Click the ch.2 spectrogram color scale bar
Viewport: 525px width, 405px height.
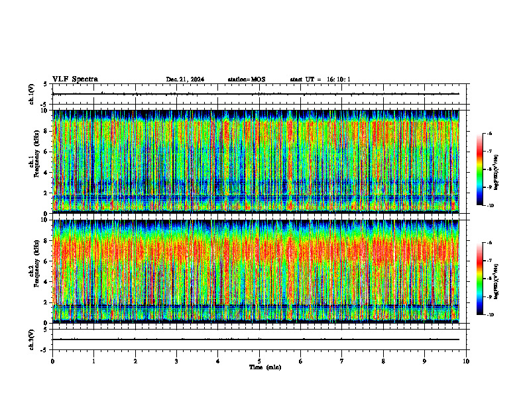click(480, 279)
